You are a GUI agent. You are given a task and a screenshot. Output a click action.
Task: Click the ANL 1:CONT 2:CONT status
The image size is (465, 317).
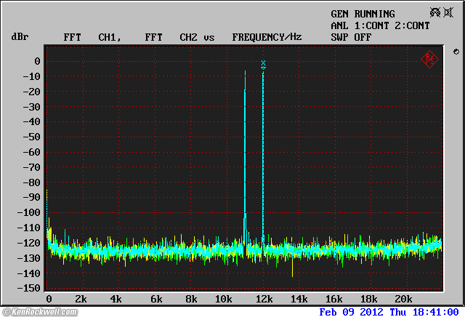(380, 25)
